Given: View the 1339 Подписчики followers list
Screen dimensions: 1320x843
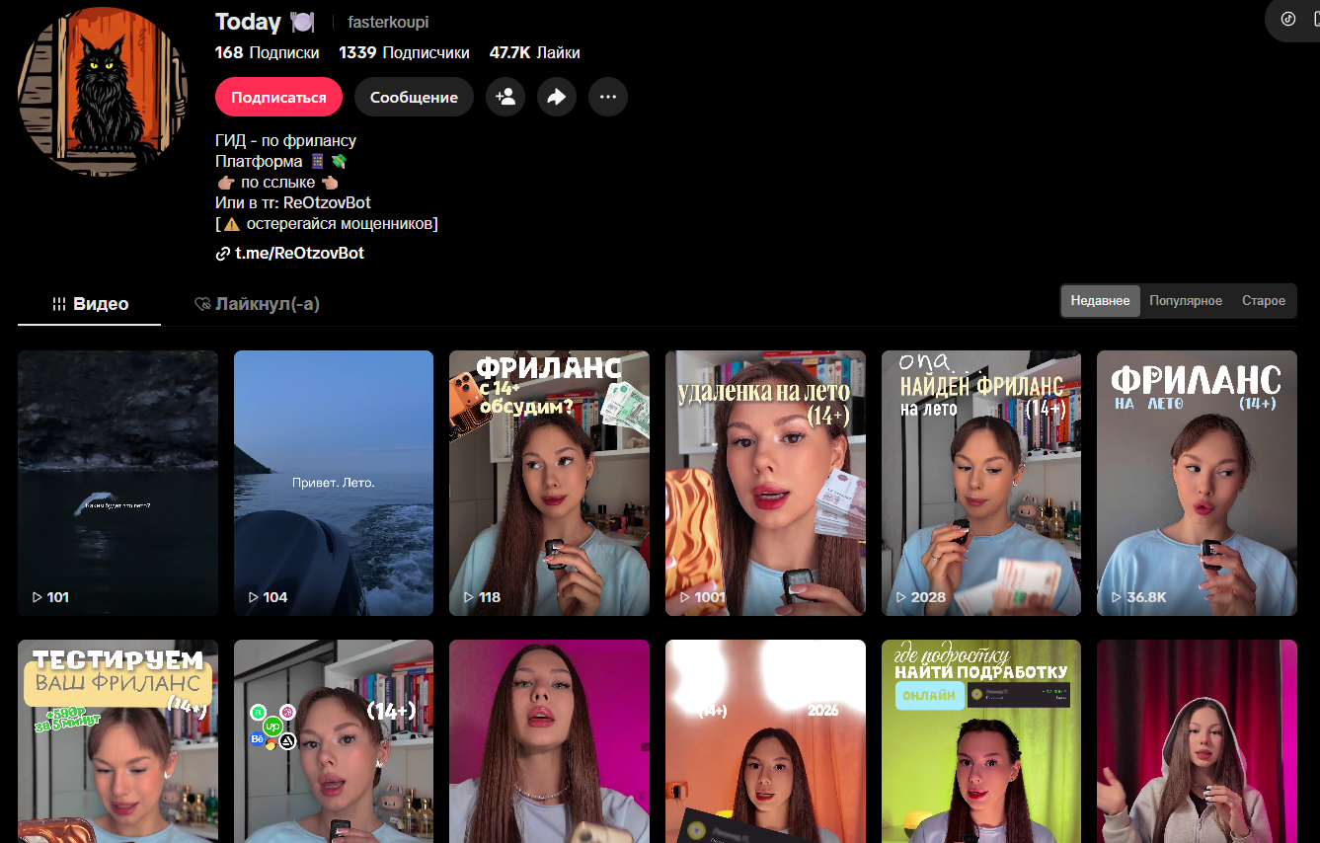Looking at the screenshot, I should point(404,52).
